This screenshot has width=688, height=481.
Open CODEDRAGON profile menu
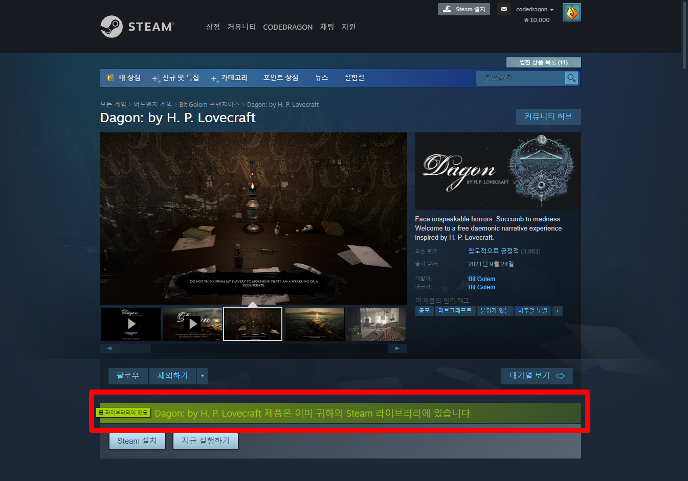[x=287, y=27]
